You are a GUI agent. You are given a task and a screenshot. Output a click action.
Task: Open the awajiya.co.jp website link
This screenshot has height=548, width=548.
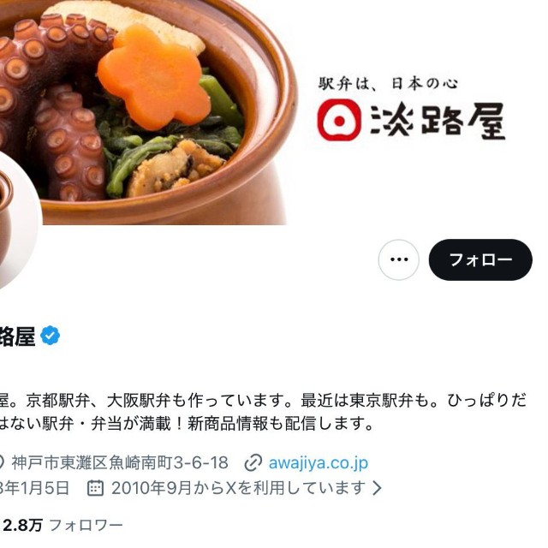[x=318, y=462]
